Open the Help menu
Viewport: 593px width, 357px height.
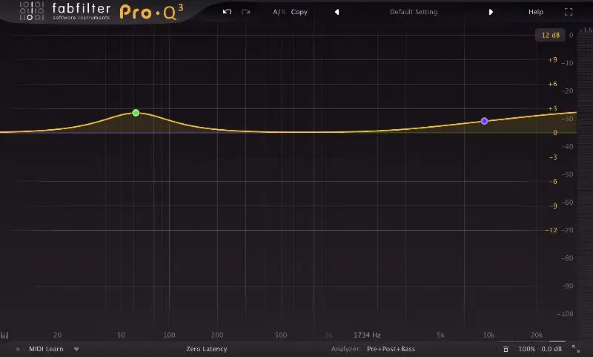(x=535, y=12)
